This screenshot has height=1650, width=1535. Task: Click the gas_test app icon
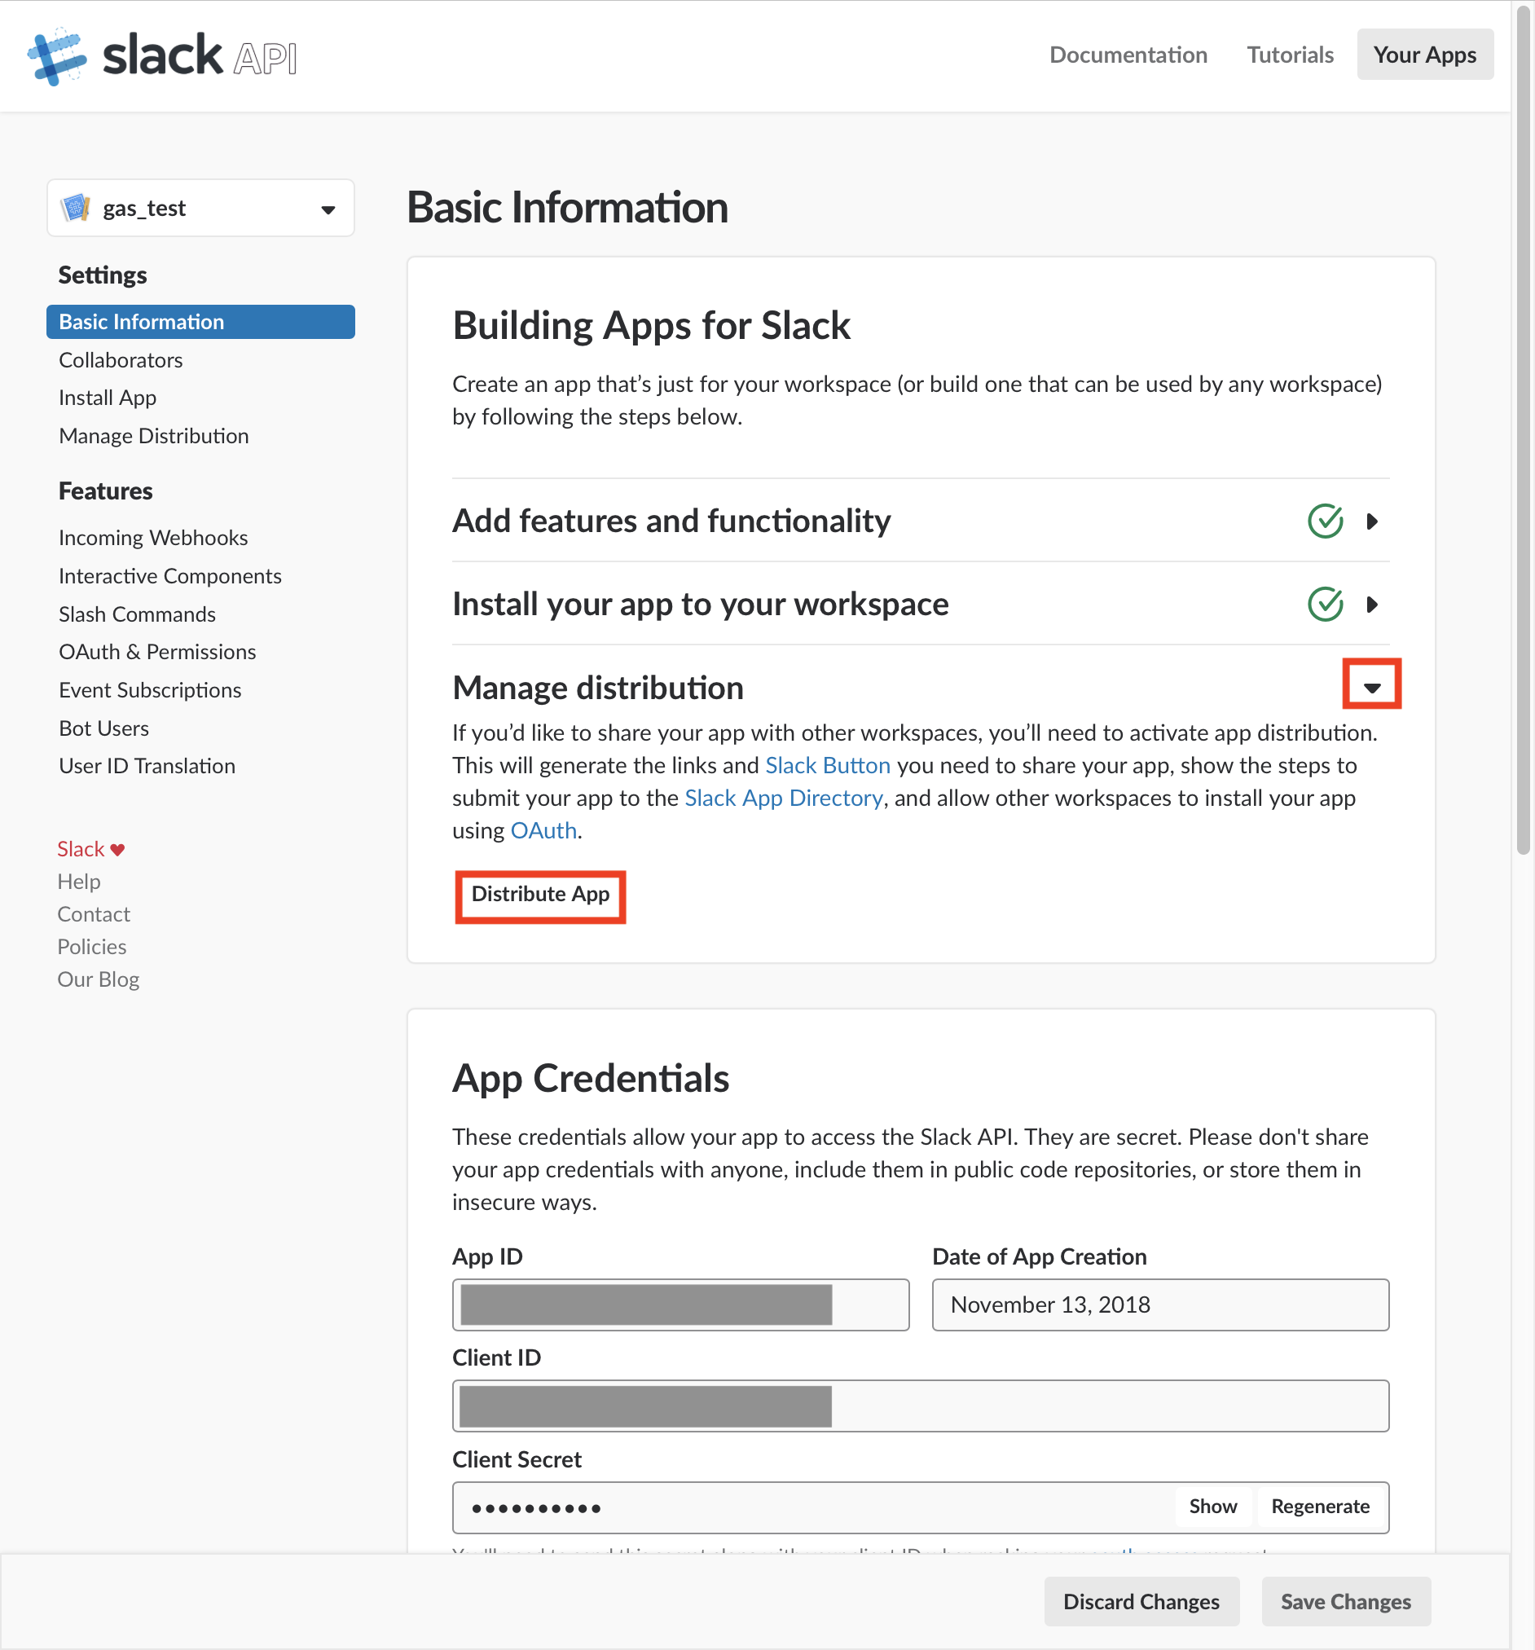click(76, 208)
